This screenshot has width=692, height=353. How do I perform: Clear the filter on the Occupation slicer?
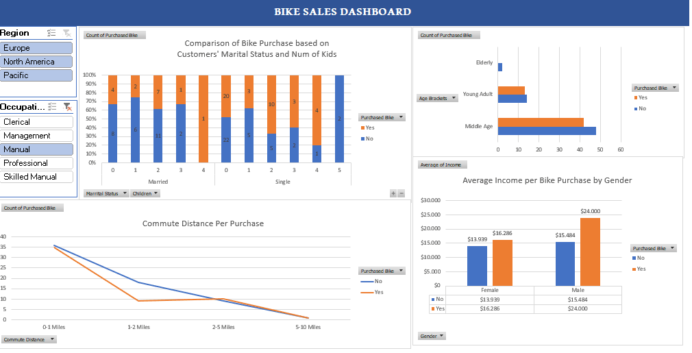pyautogui.click(x=67, y=107)
